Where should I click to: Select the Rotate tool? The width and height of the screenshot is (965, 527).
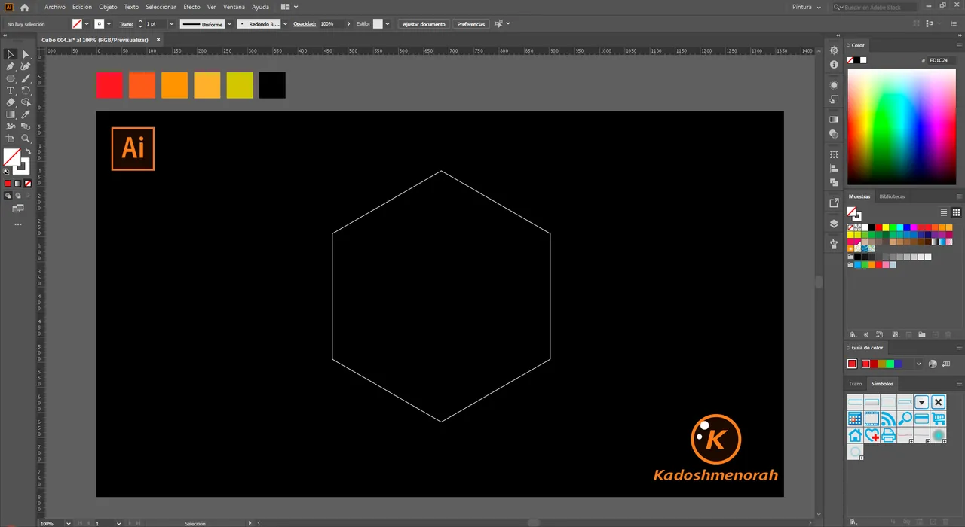[x=26, y=90]
